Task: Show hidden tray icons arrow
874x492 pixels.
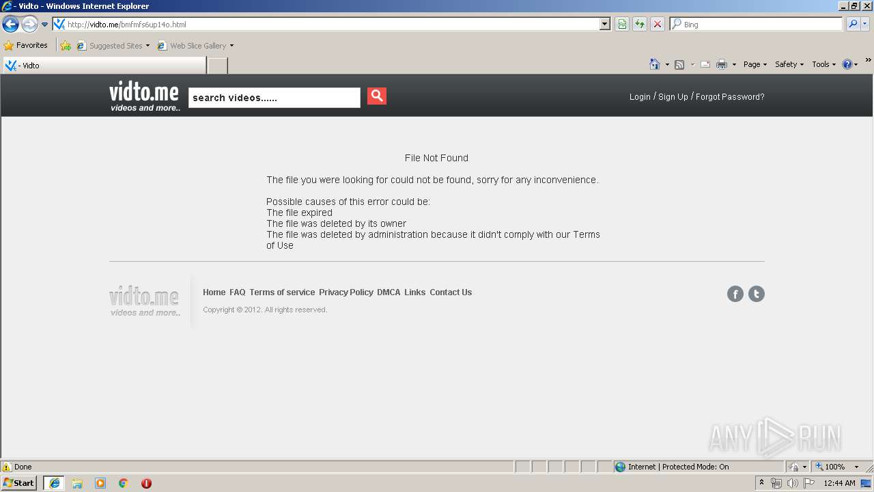Action: pyautogui.click(x=762, y=483)
